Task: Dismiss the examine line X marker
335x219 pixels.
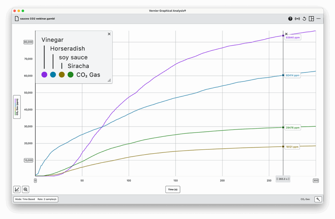Action: pos(287,34)
